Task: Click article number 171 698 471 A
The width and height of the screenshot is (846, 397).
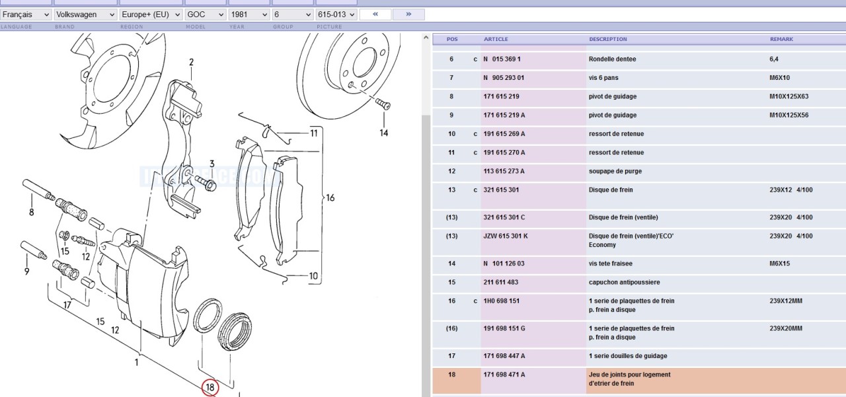Action: coord(504,375)
